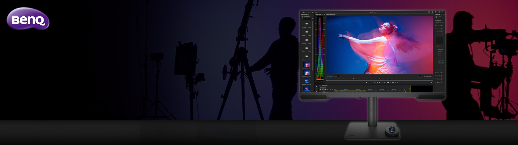This screenshot has width=518, height=145.
Task: Open the zoom level dropdown in Program monitor
Action: tap(338, 76)
